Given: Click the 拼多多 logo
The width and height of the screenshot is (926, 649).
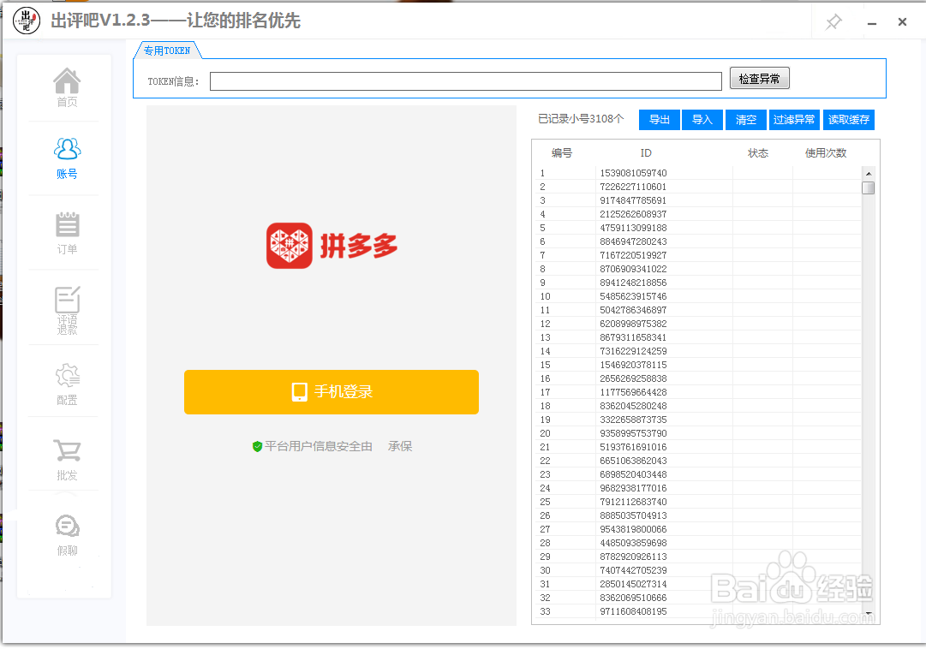Looking at the screenshot, I should pos(332,246).
